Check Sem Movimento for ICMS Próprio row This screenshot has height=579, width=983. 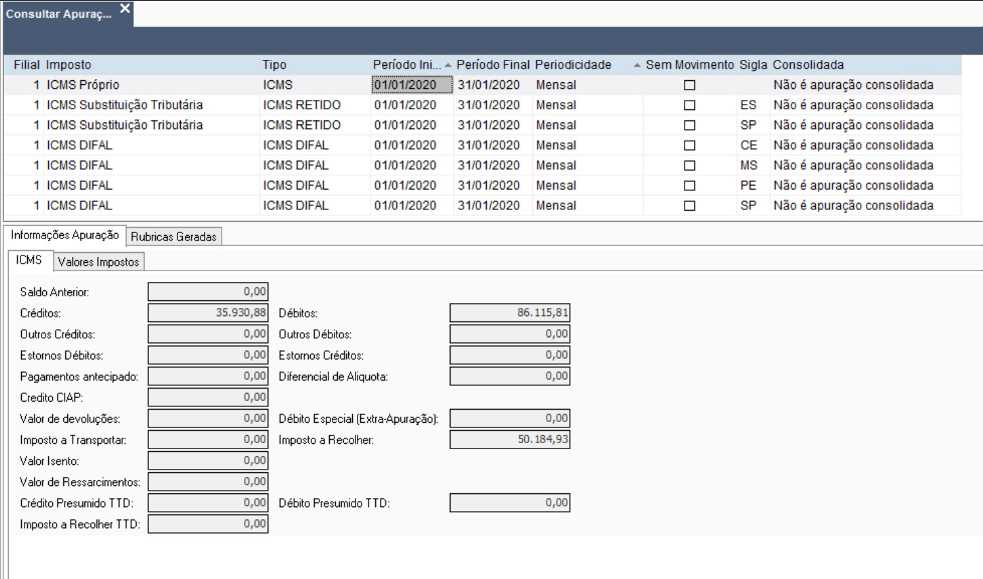(689, 85)
